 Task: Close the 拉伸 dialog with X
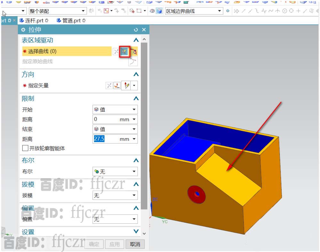144,30
